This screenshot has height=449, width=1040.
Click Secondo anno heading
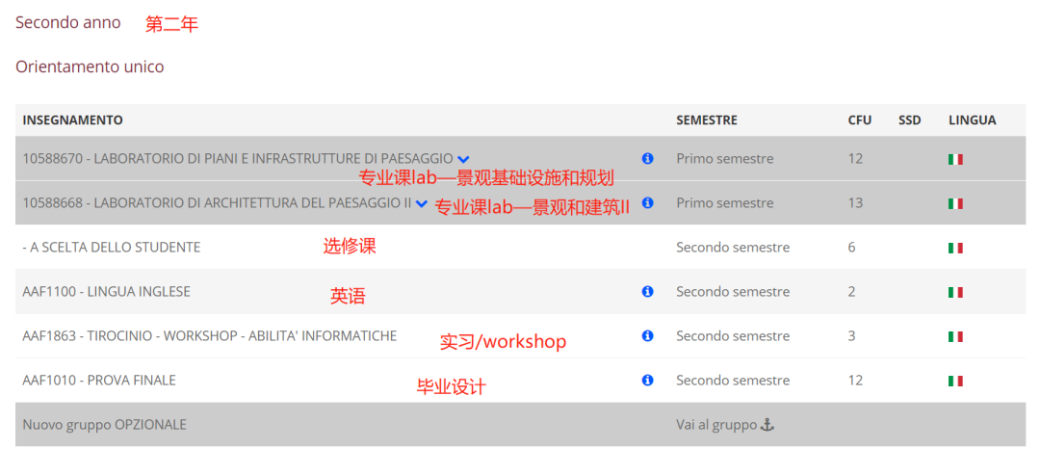(x=68, y=22)
